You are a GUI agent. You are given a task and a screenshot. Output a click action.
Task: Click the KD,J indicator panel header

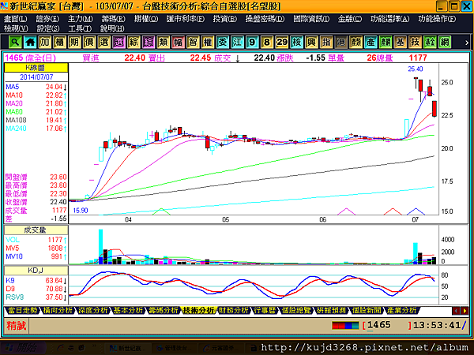[36, 271]
